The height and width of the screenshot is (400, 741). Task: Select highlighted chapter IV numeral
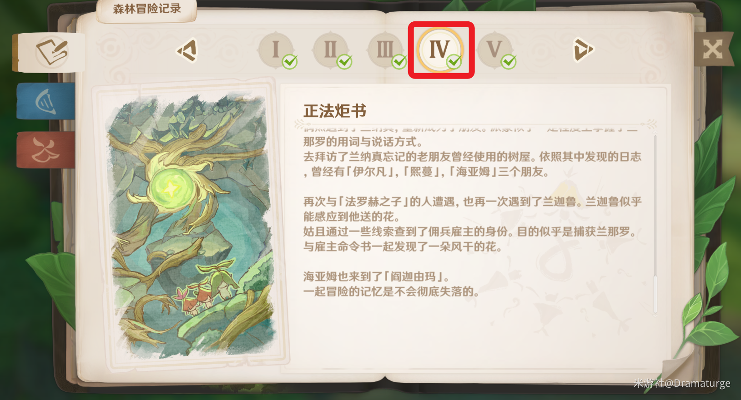coord(440,49)
